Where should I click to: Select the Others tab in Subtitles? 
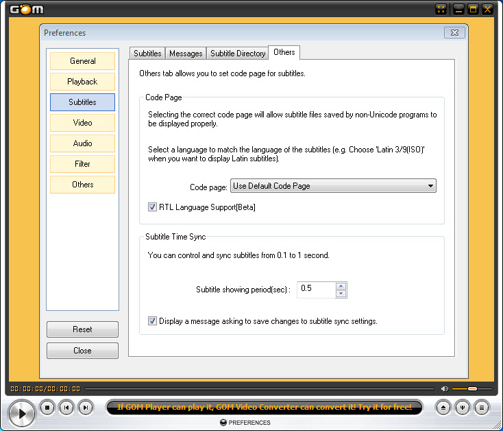[284, 52]
